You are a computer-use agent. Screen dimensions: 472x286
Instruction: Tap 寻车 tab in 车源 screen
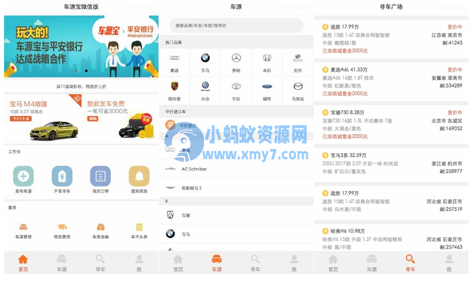(x=255, y=263)
